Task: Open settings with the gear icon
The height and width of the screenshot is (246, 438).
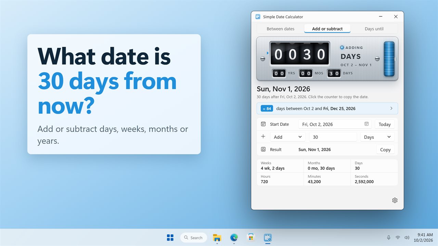Action: click(395, 200)
